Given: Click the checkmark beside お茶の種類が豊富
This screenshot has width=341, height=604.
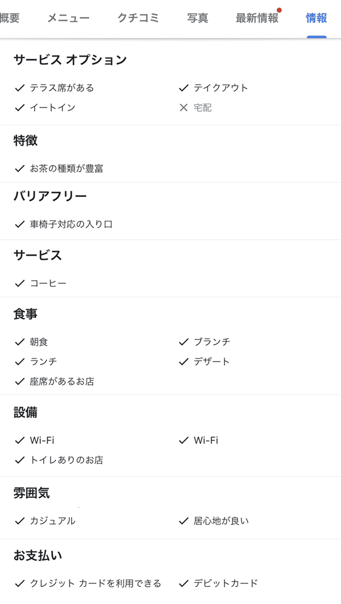Looking at the screenshot, I should point(20,169).
